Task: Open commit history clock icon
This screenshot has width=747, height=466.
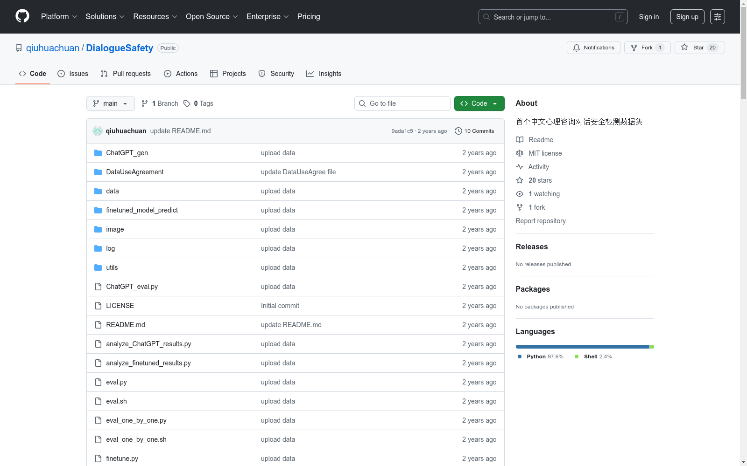Action: coord(458,131)
